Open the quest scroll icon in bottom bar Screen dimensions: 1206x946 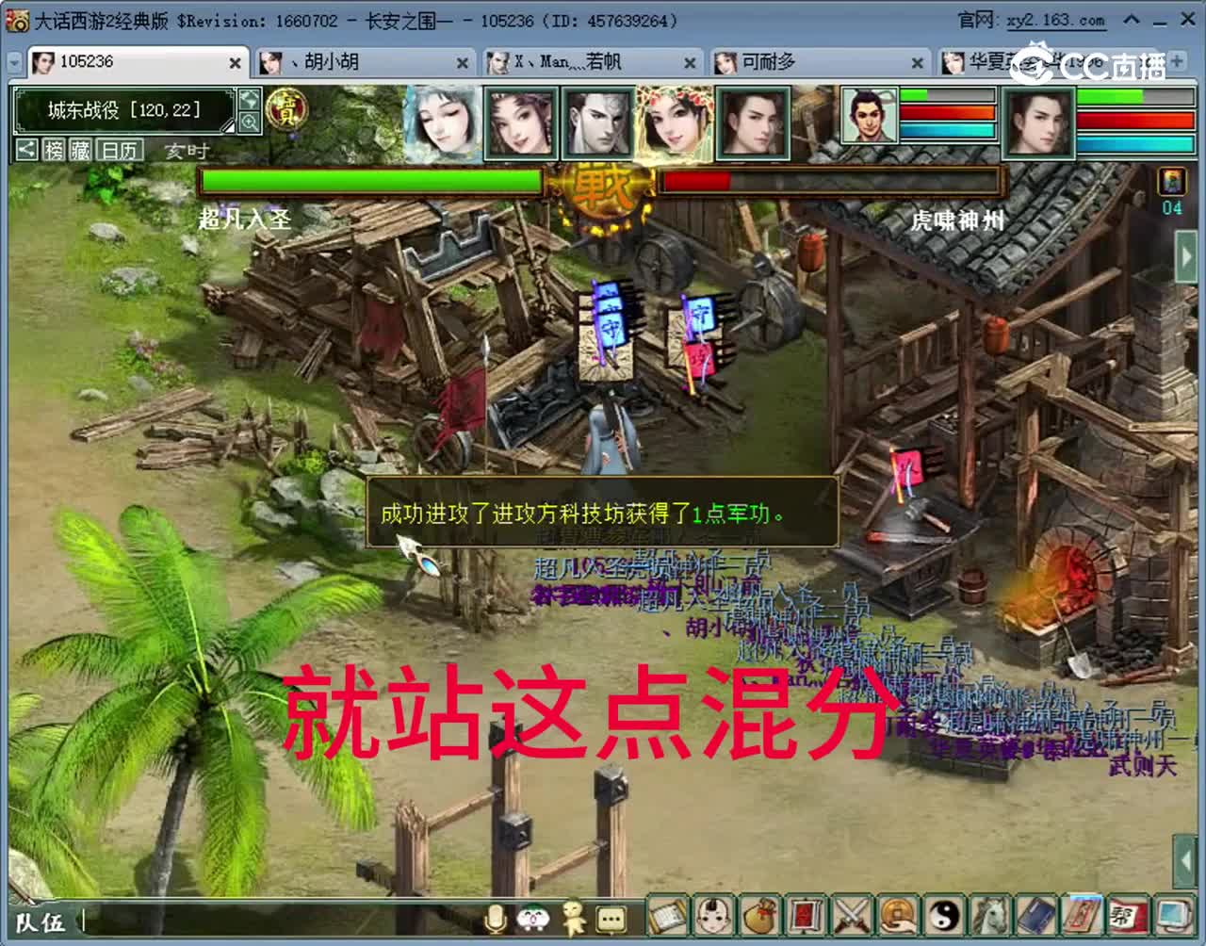click(669, 916)
